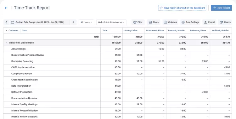Image resolution: width=236 pixels, height=119 pixels.
Task: Select the Data Interpretation task
Action: (x=21, y=86)
